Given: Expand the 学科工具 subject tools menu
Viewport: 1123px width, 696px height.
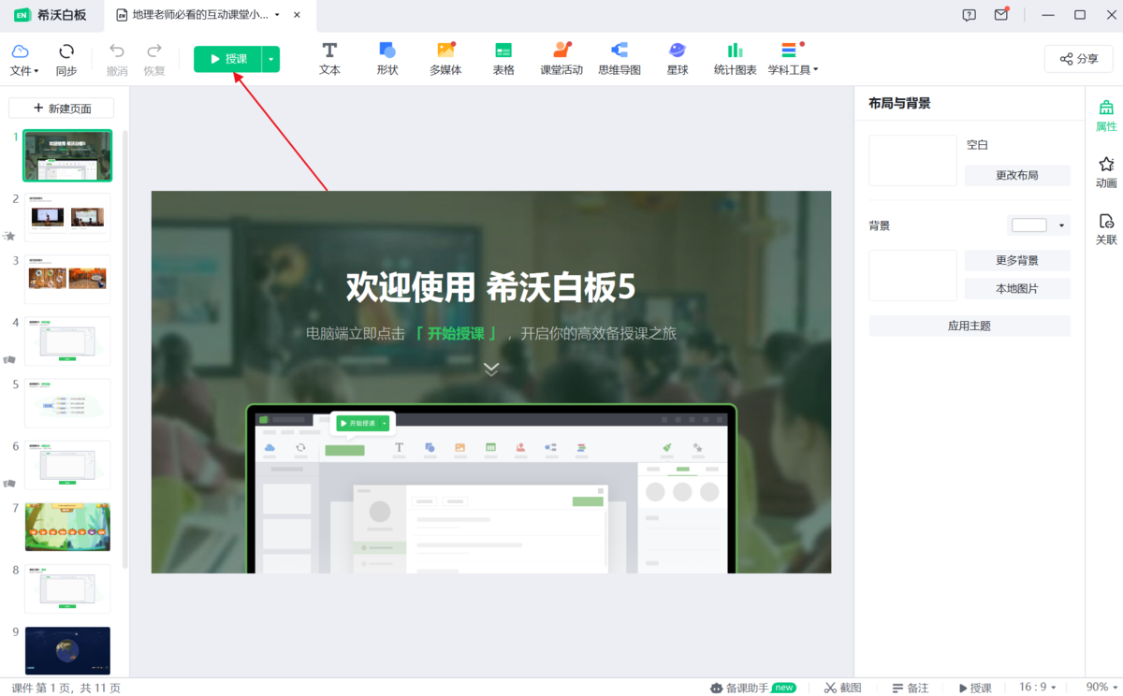Looking at the screenshot, I should pyautogui.click(x=793, y=59).
